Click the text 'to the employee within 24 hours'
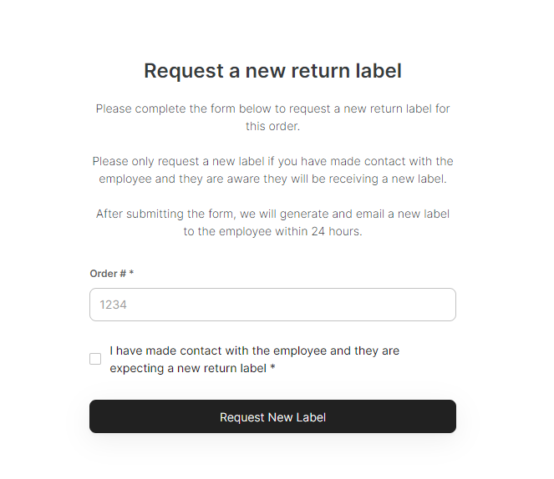This screenshot has width=554, height=479. pos(272,232)
